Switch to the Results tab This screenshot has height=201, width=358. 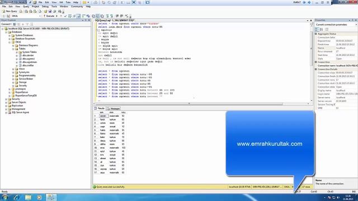click(x=100, y=108)
